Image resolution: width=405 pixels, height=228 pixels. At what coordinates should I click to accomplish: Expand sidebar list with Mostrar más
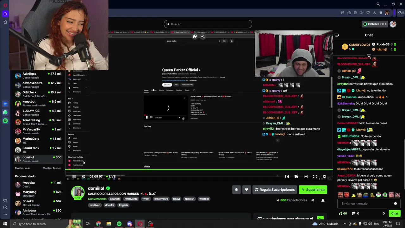(22, 168)
